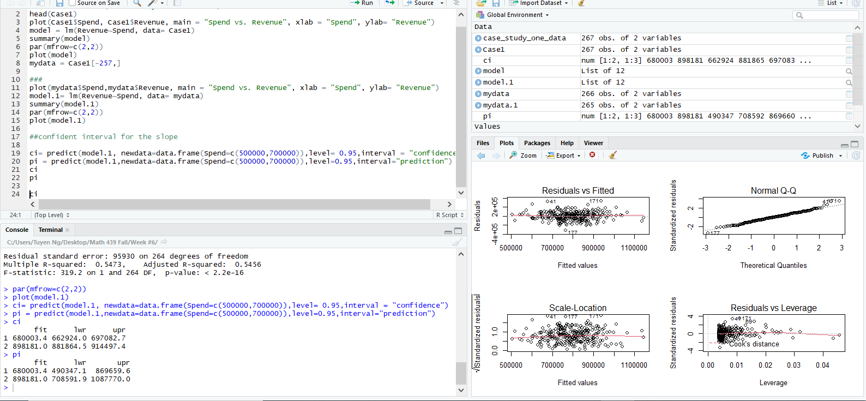Inspect the model list with magnifier icon
The width and height of the screenshot is (866, 401).
pyautogui.click(x=849, y=71)
